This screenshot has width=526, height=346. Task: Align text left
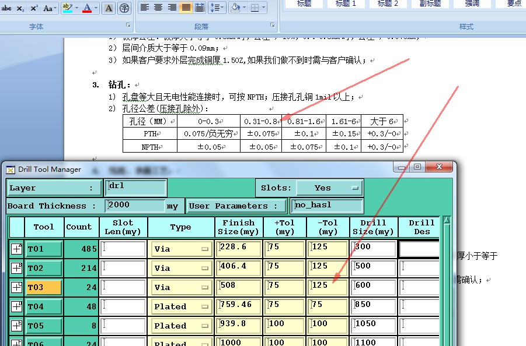pyautogui.click(x=145, y=8)
